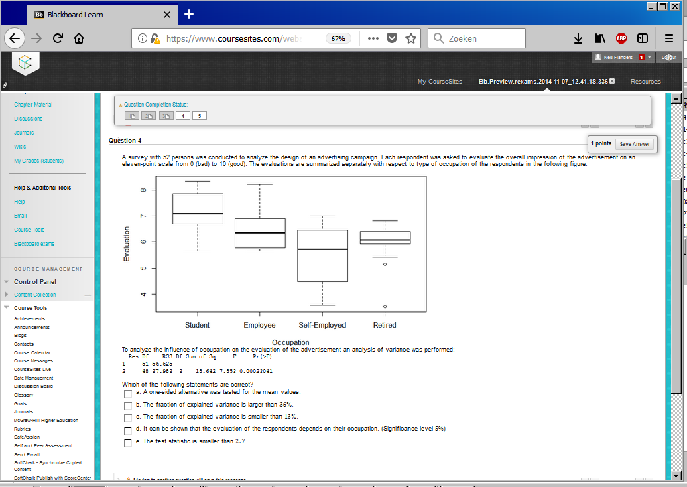Click scrollbar up arrow on page
Image resolution: width=687 pixels, height=487 pixels.
tap(676, 98)
